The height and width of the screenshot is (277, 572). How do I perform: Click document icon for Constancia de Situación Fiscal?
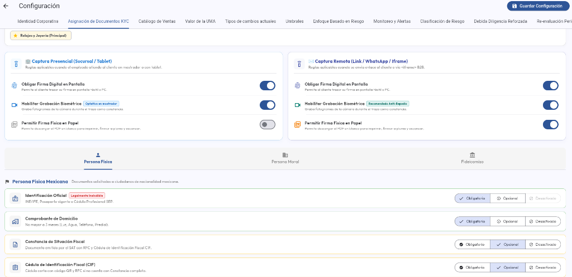coord(15,244)
